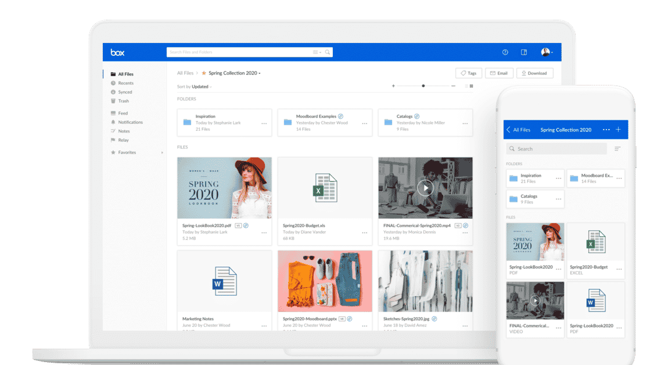Select All Files in the laptop sidebar

[x=122, y=74]
